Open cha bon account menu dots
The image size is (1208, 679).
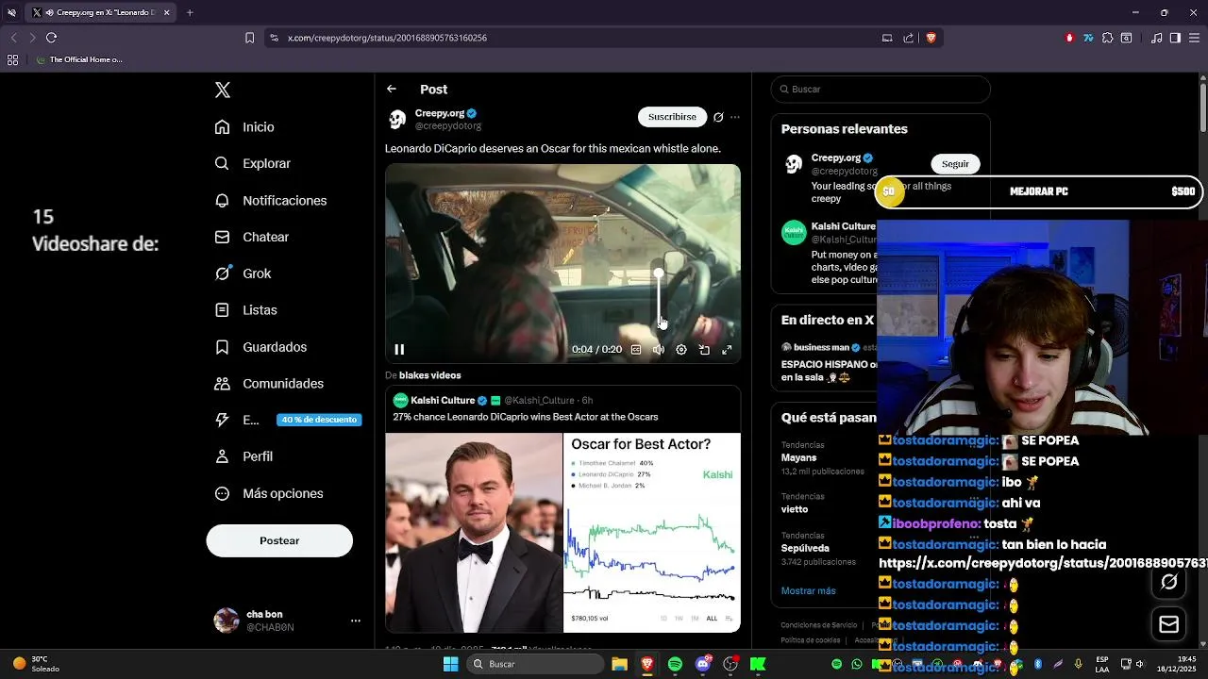point(356,621)
